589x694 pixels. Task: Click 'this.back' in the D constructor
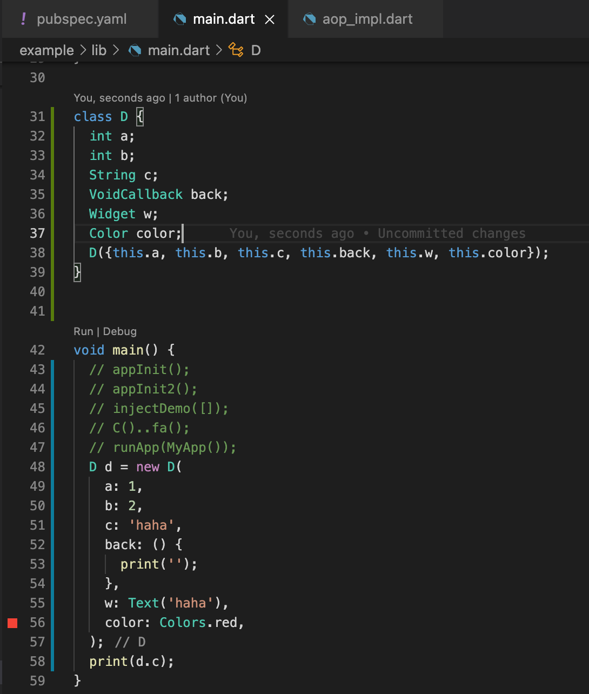[335, 253]
